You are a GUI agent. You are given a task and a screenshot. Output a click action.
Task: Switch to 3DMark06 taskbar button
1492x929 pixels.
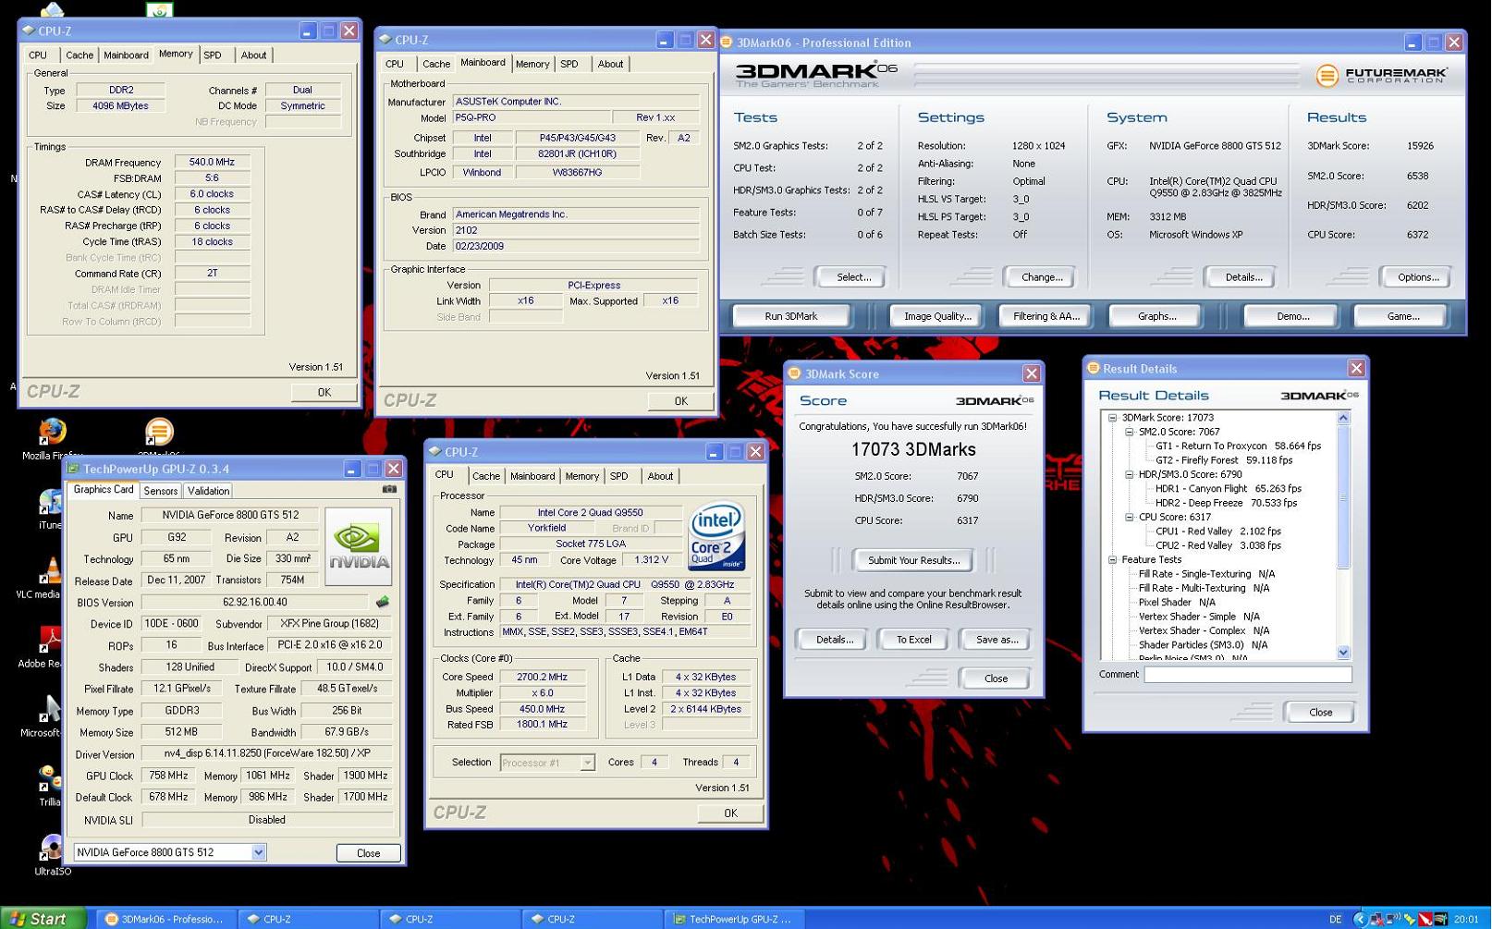(x=165, y=919)
